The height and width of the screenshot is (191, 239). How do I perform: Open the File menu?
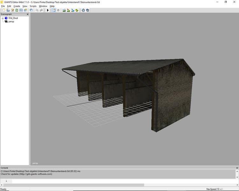(3, 6)
